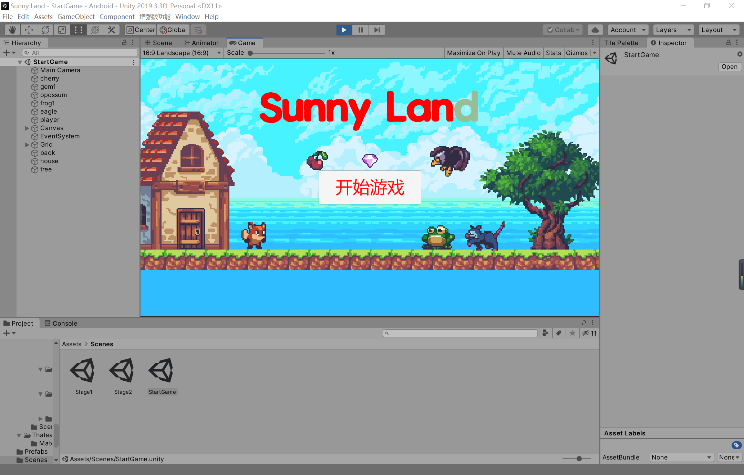Click the step frame button
The height and width of the screenshot is (475, 744).
point(377,30)
